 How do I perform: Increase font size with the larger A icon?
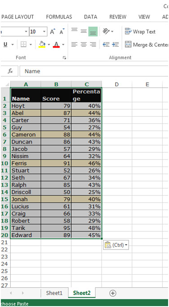tap(52, 31)
